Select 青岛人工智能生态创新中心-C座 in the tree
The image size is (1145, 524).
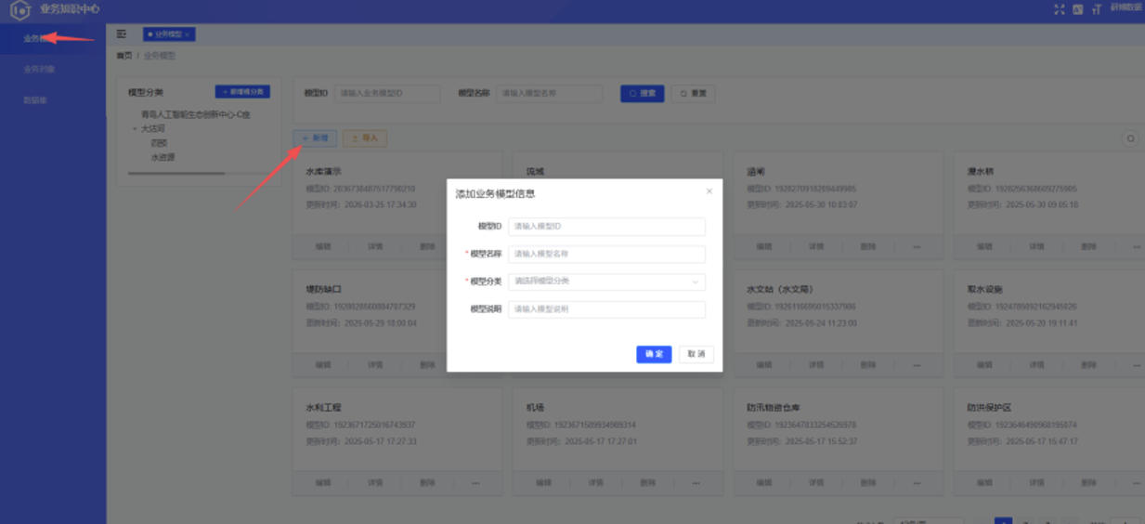[196, 114]
